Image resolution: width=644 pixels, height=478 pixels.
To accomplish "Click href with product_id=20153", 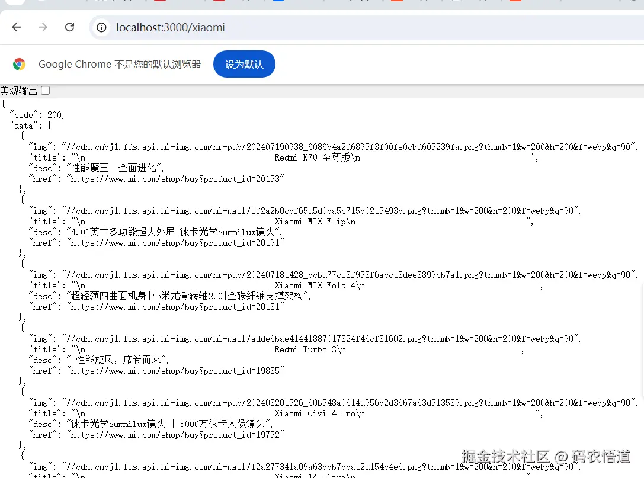I will pyautogui.click(x=175, y=179).
